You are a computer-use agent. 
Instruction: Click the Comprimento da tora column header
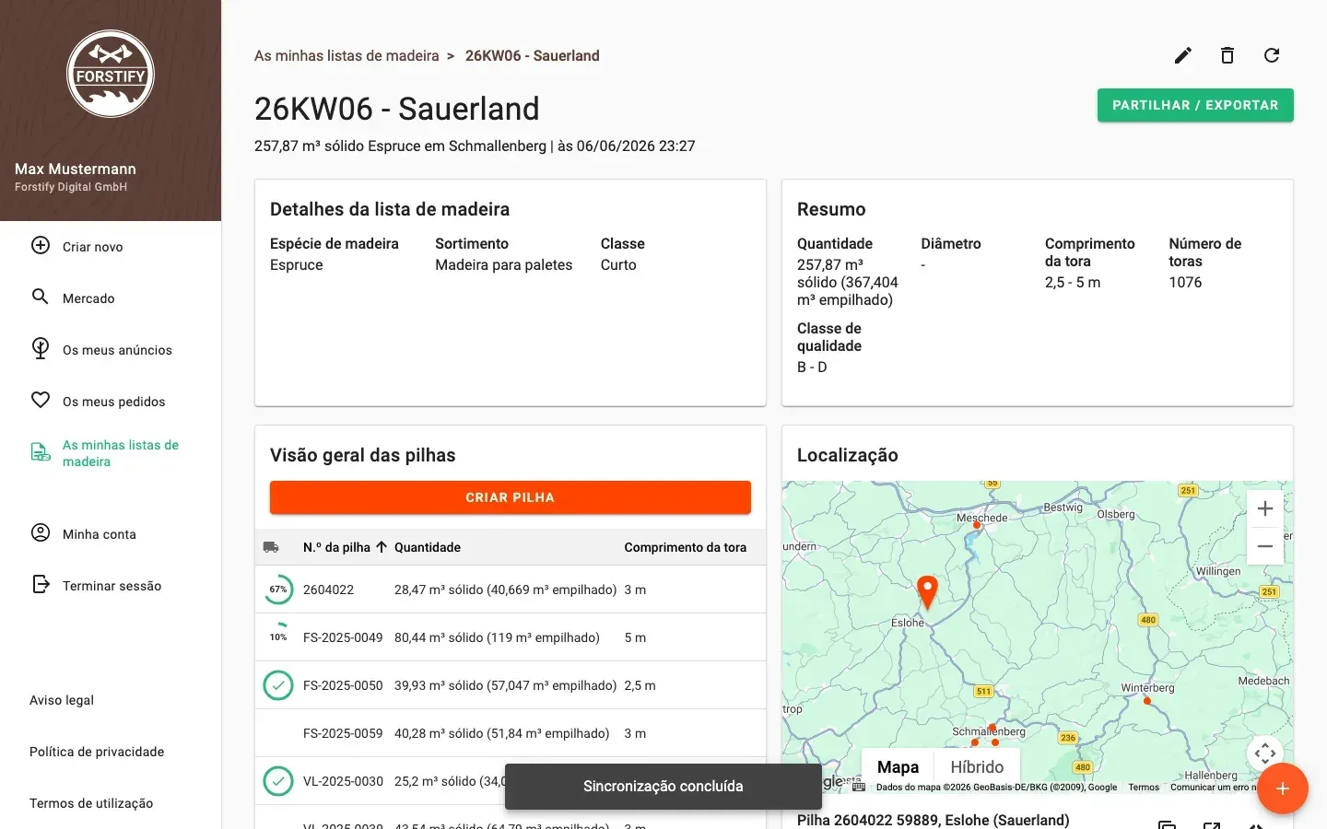click(x=686, y=547)
